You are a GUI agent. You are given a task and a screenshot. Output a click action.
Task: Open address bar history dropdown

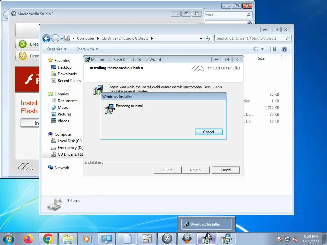pos(201,38)
